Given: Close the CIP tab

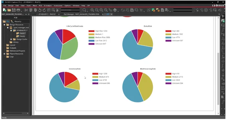Looking at the screenshot, I should 111,14.
